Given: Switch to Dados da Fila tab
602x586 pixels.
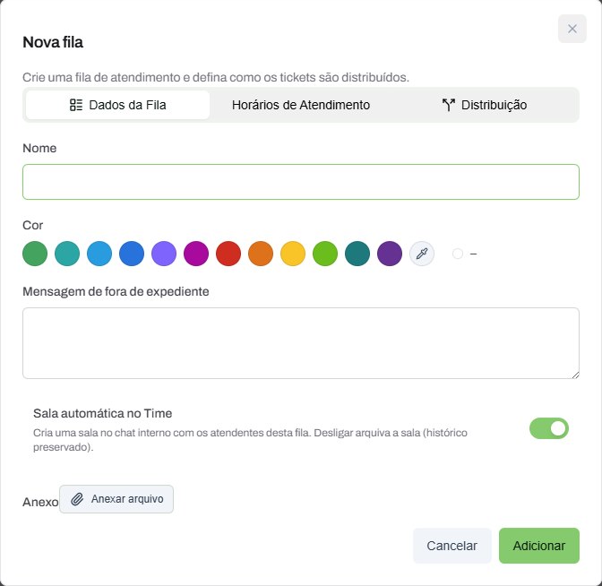Looking at the screenshot, I should tap(118, 105).
